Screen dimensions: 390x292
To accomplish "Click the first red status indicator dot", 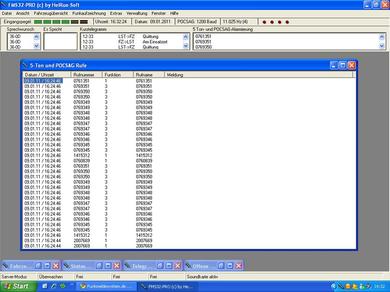I will point(264,22).
